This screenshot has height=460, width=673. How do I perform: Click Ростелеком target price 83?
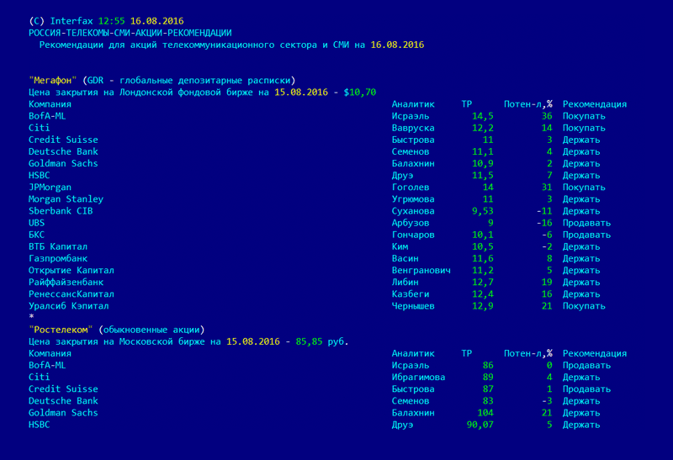tap(488, 401)
